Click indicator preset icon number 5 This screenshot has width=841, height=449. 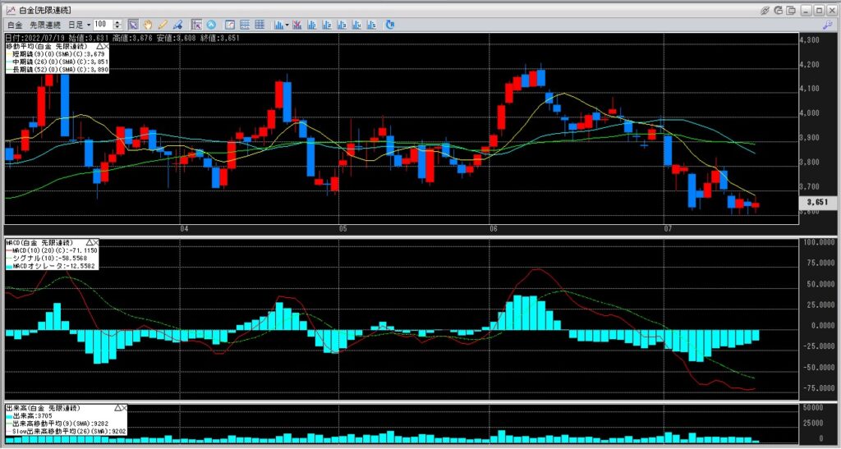371,25
